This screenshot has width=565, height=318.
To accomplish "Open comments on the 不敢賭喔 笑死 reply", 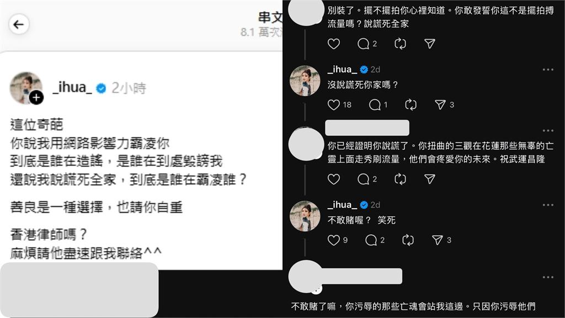I will tap(371, 240).
